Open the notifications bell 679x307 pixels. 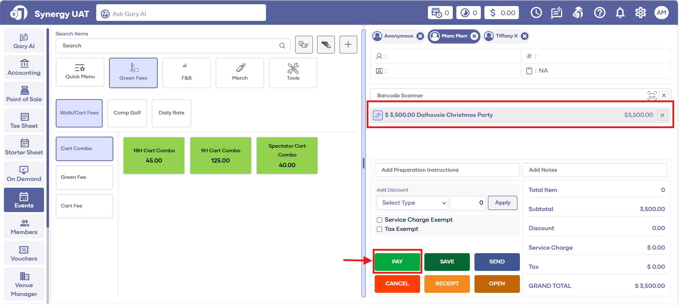[x=620, y=13]
